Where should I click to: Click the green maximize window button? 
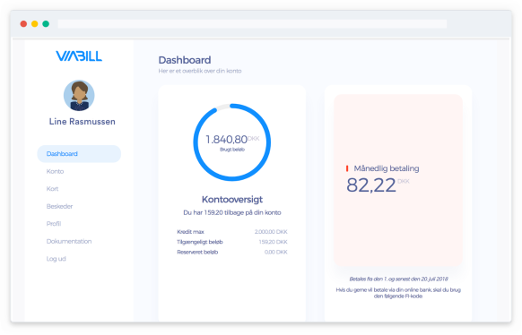tap(46, 23)
